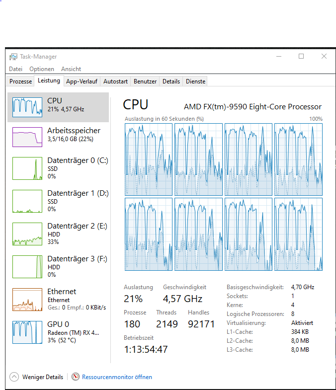Image resolution: width=336 pixels, height=390 pixels.
Task: Switch to the Dienste tab
Action: 195,81
